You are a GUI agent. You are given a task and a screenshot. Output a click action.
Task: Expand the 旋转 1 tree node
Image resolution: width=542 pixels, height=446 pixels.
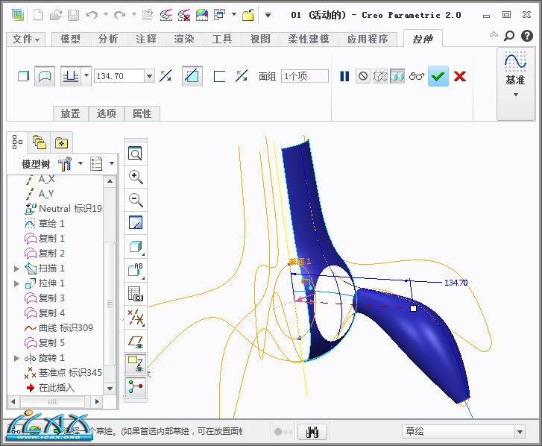16,358
